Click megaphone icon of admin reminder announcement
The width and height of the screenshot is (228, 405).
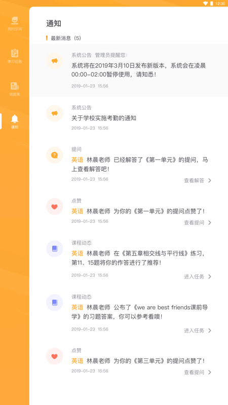coord(55,61)
